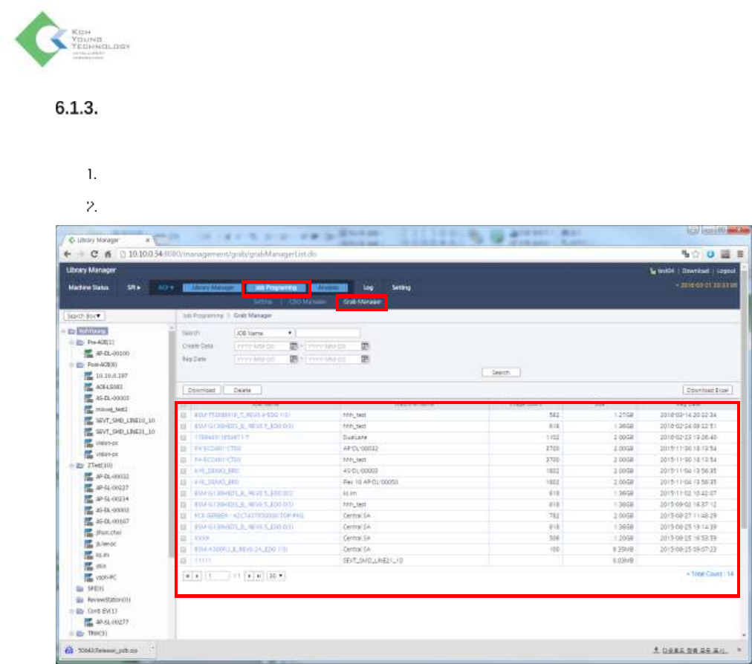Check the 11111 job row

[184, 561]
